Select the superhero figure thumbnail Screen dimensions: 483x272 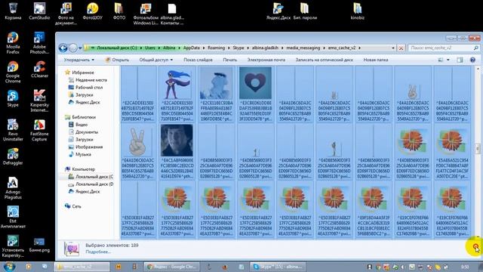(177, 84)
